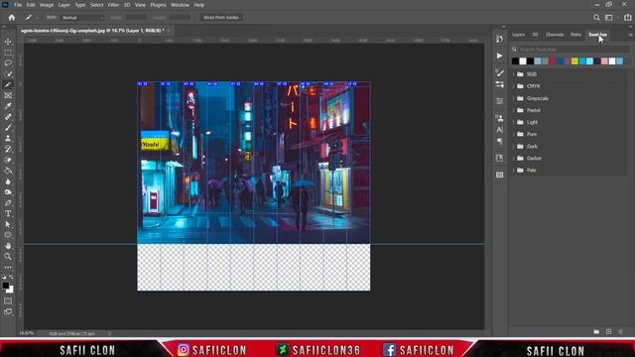
Task: Delete swatch trash icon
Action: [620, 331]
